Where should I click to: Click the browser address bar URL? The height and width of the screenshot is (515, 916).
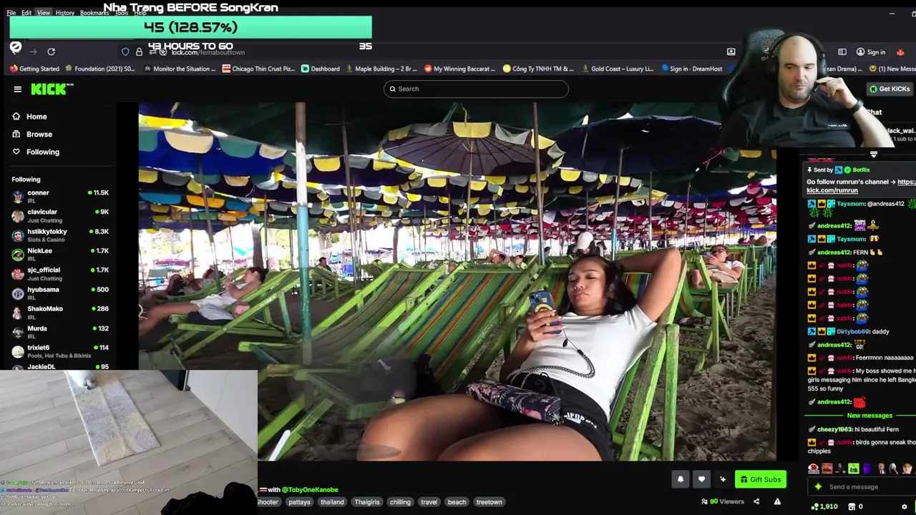[208, 52]
